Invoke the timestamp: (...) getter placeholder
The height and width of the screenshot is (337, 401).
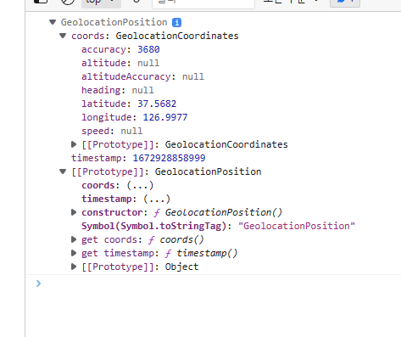click(157, 199)
